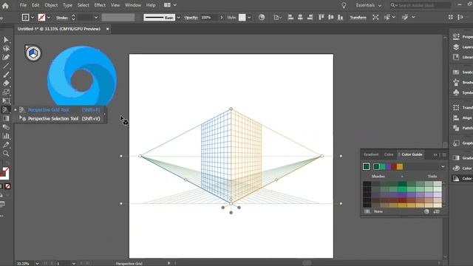Click the Fill and Stroke indicator in the toolbar

4,173
